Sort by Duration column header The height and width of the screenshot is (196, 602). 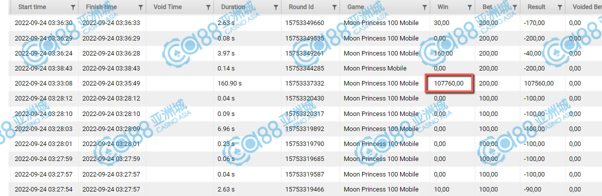tap(230, 7)
